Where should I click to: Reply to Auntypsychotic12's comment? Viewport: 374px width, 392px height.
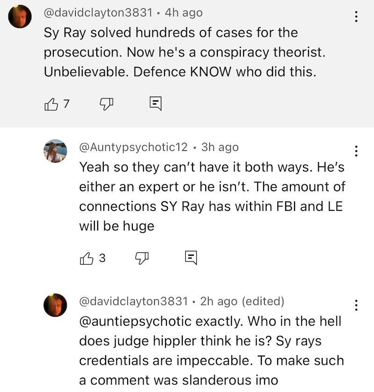point(191,257)
